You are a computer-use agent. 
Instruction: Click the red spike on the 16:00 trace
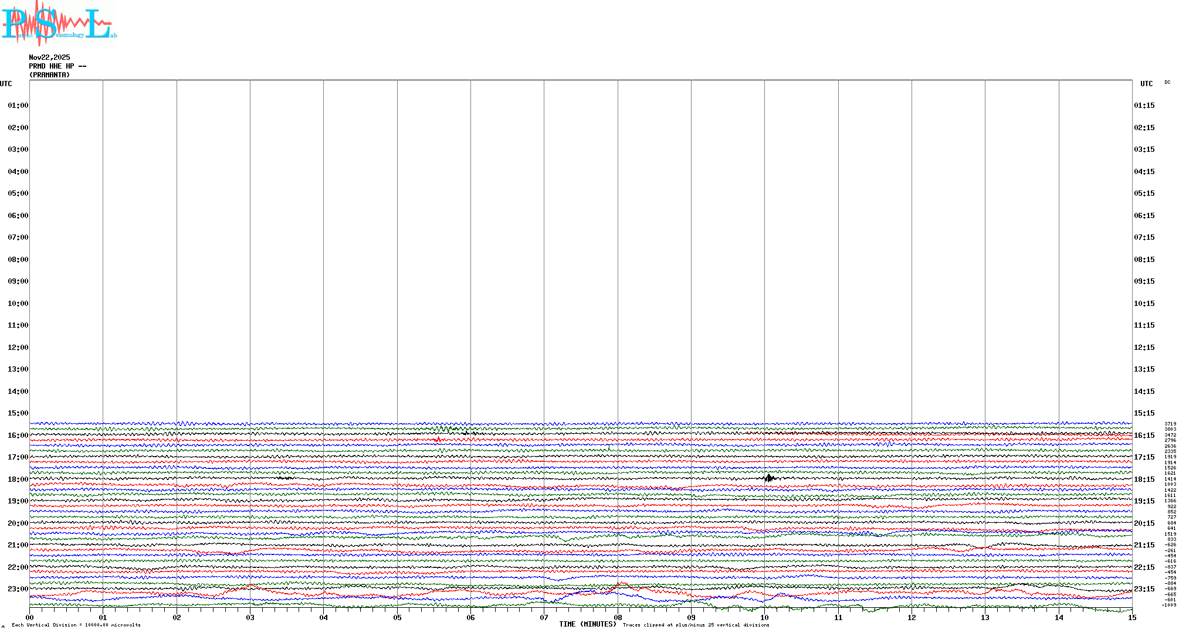(x=438, y=440)
